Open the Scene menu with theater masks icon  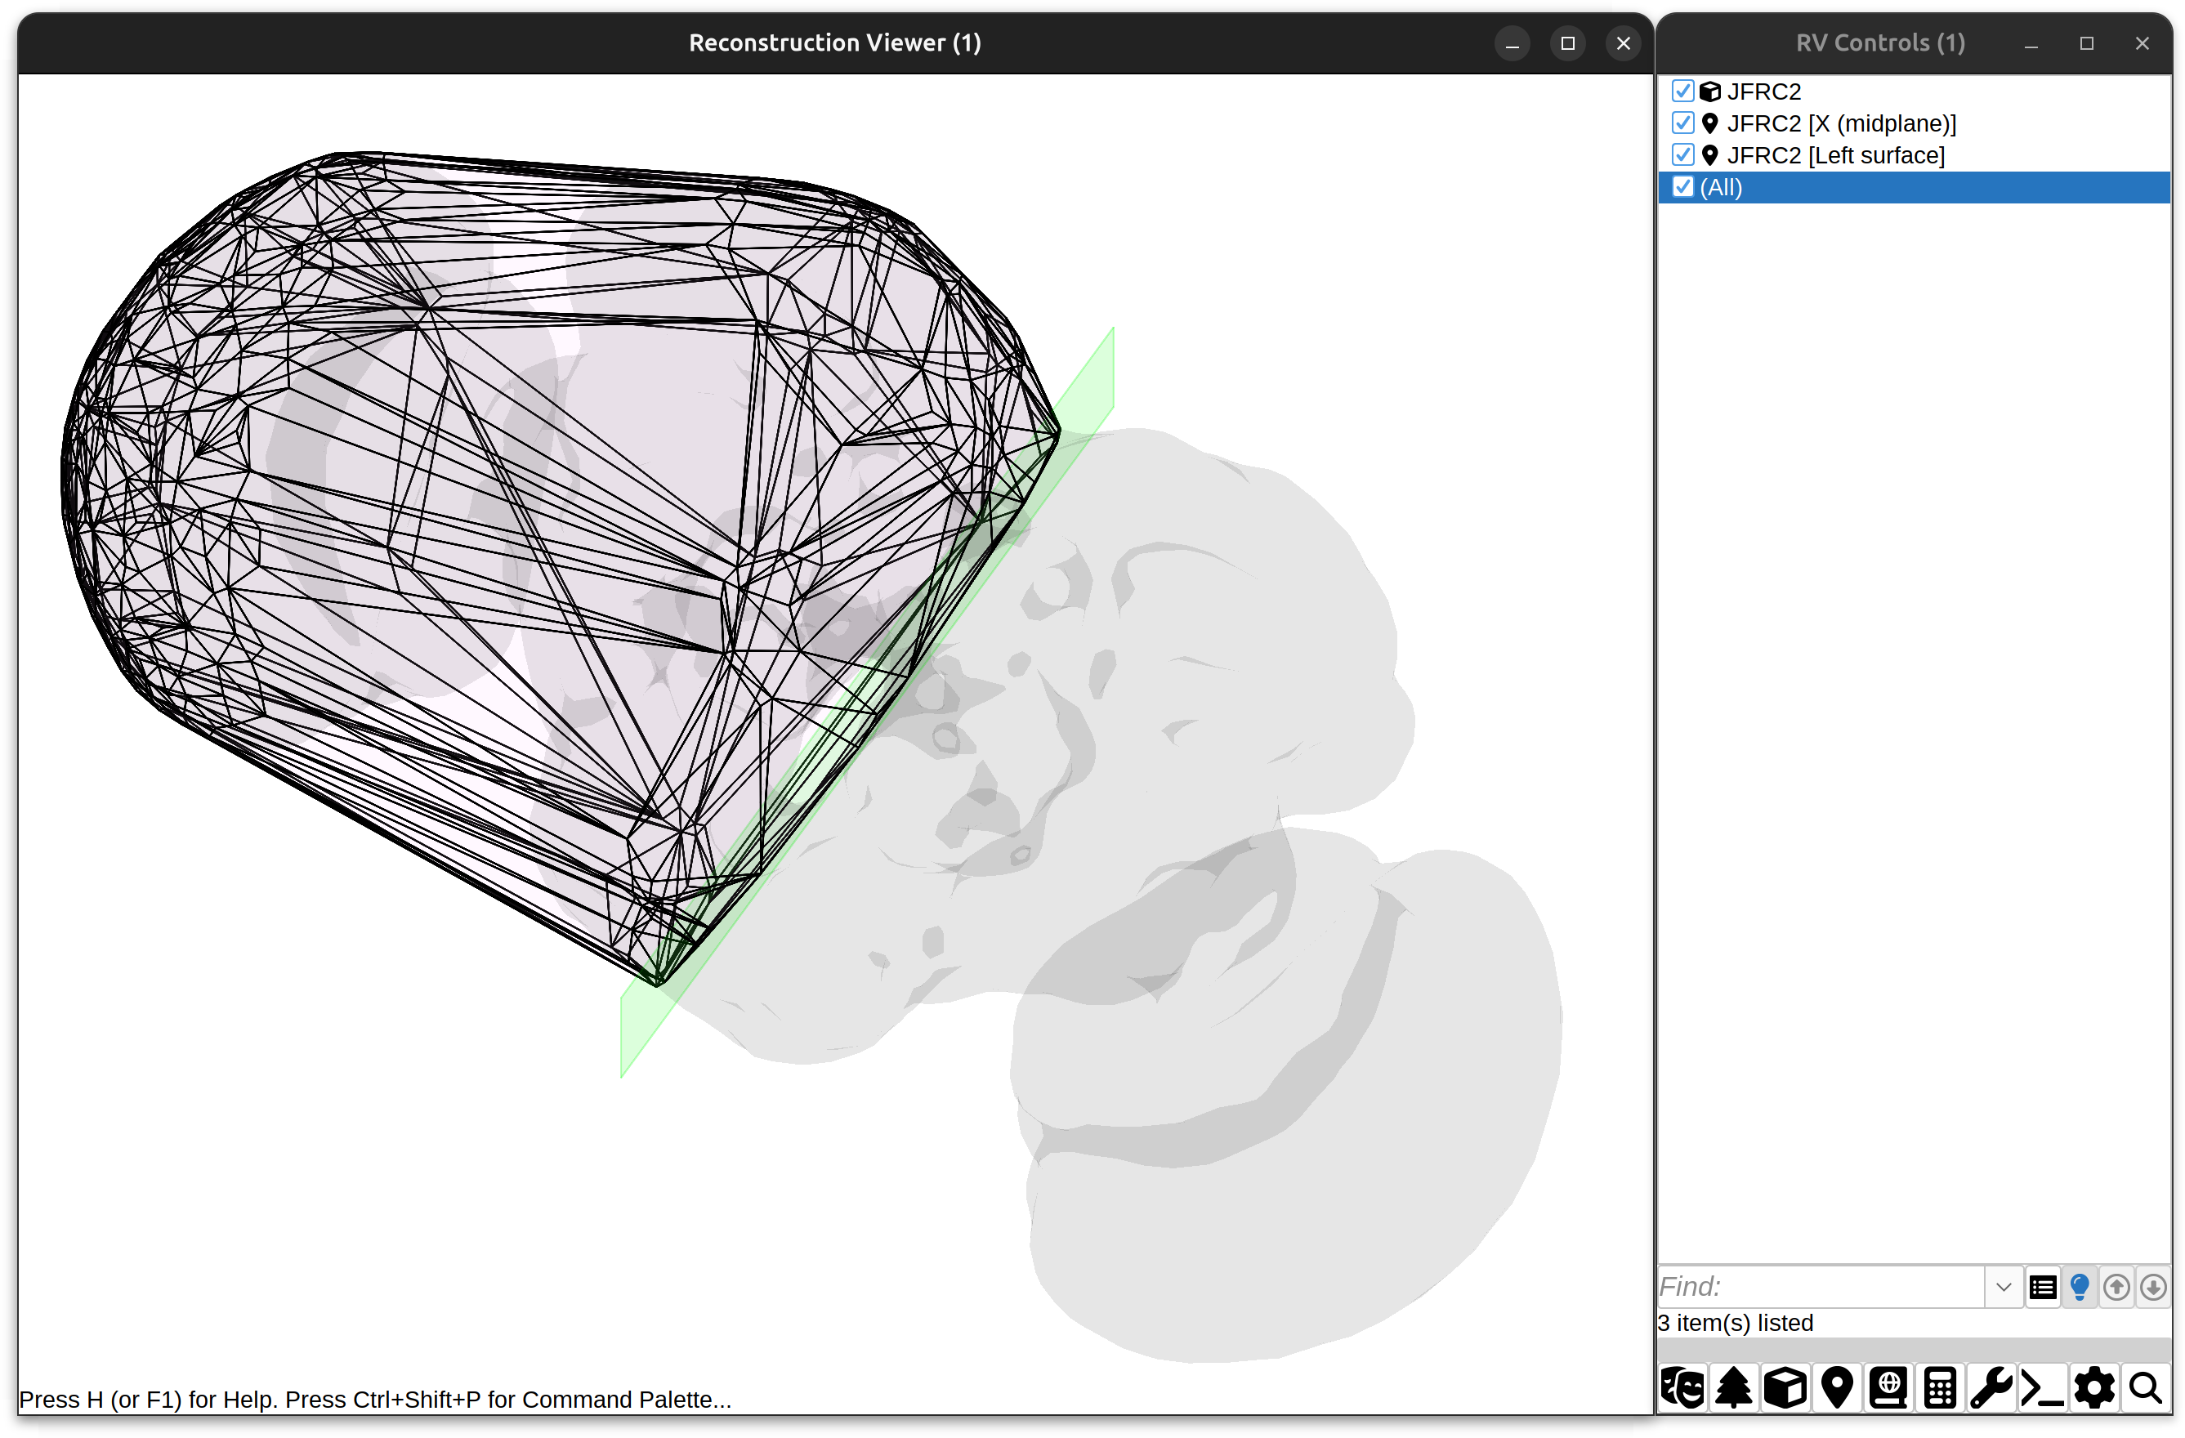(1682, 1387)
